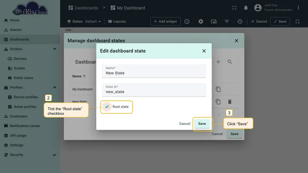Copy the New State row
The image size is (308, 173).
[218, 102]
